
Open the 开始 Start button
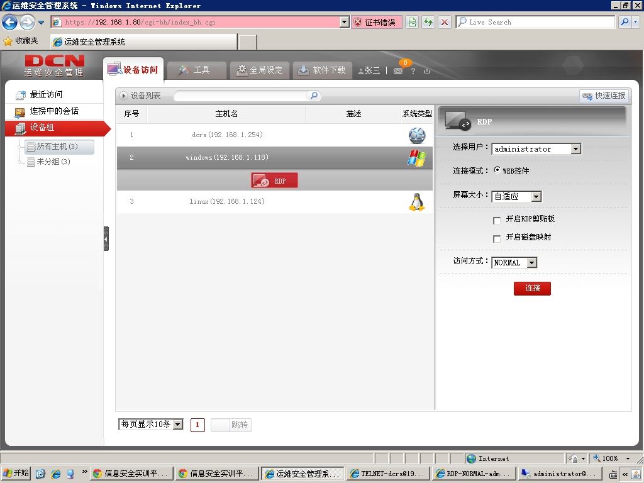click(x=16, y=474)
